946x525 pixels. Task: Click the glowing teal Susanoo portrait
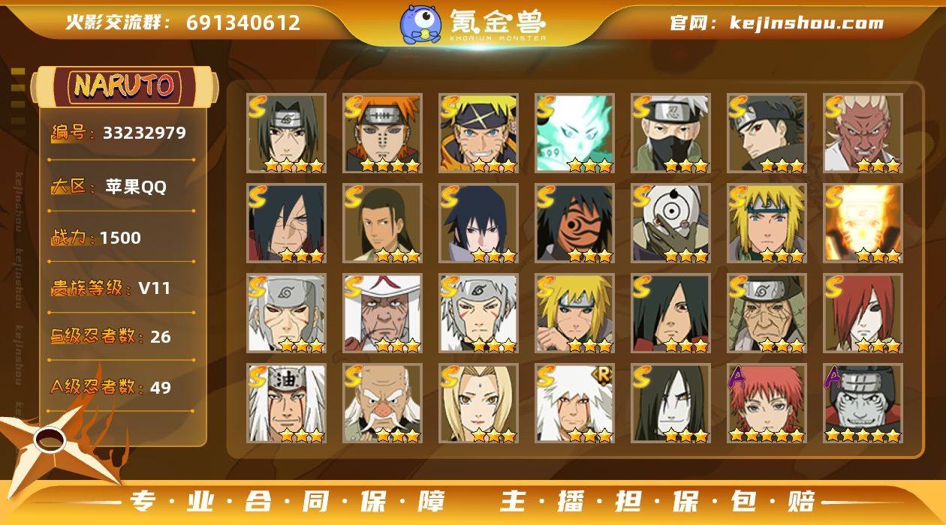[x=575, y=133]
